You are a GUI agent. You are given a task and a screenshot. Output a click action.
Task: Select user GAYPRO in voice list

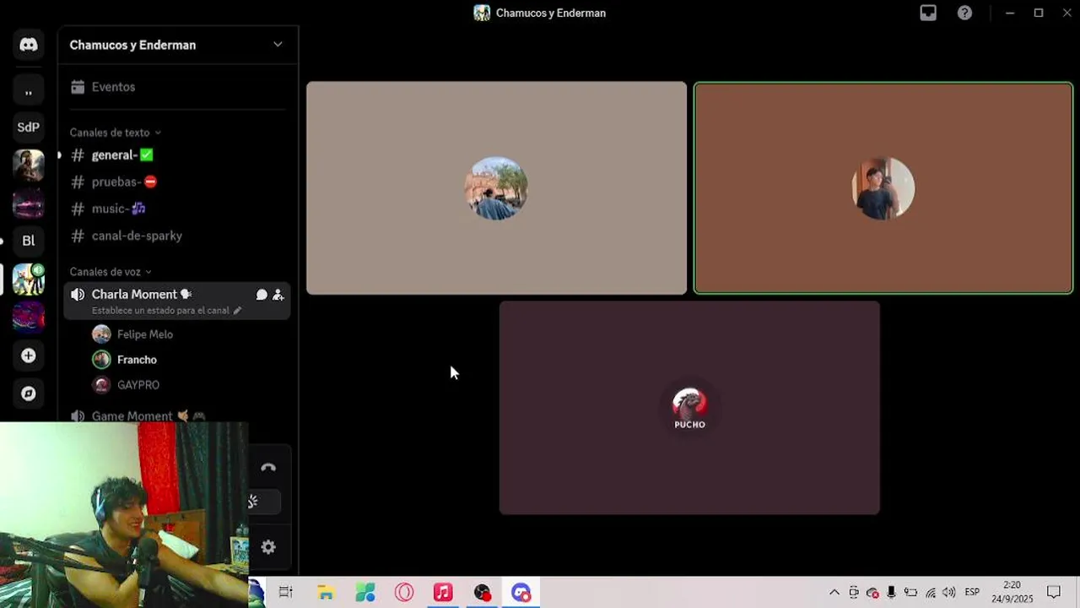pos(138,385)
